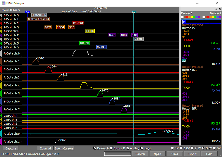Image resolution: width=222 pixels, height=157 pixels.
Task: Click the Export button
Action: (192, 154)
